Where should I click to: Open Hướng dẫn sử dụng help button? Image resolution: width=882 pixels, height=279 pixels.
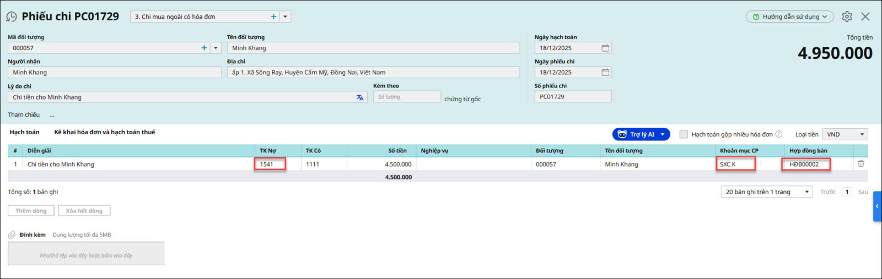click(789, 17)
